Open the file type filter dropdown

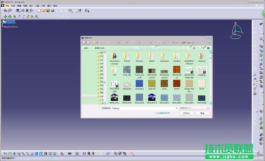tap(208, 108)
